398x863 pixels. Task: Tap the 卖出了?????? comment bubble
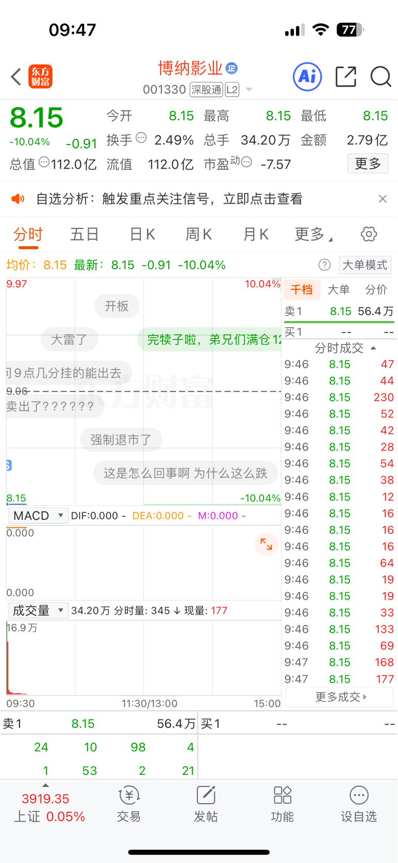click(x=54, y=406)
